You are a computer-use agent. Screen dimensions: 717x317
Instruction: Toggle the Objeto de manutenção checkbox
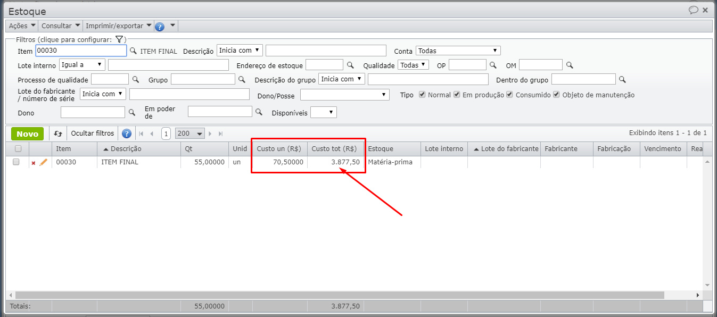coord(557,95)
